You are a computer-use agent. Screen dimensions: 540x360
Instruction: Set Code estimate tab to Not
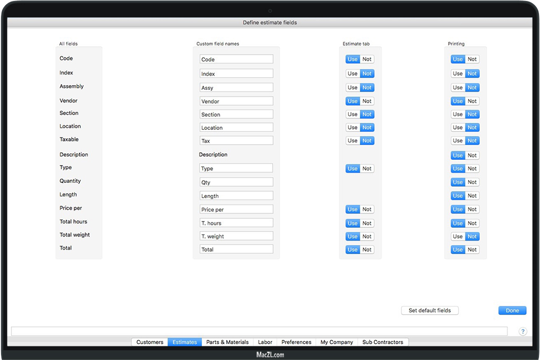coord(367,59)
